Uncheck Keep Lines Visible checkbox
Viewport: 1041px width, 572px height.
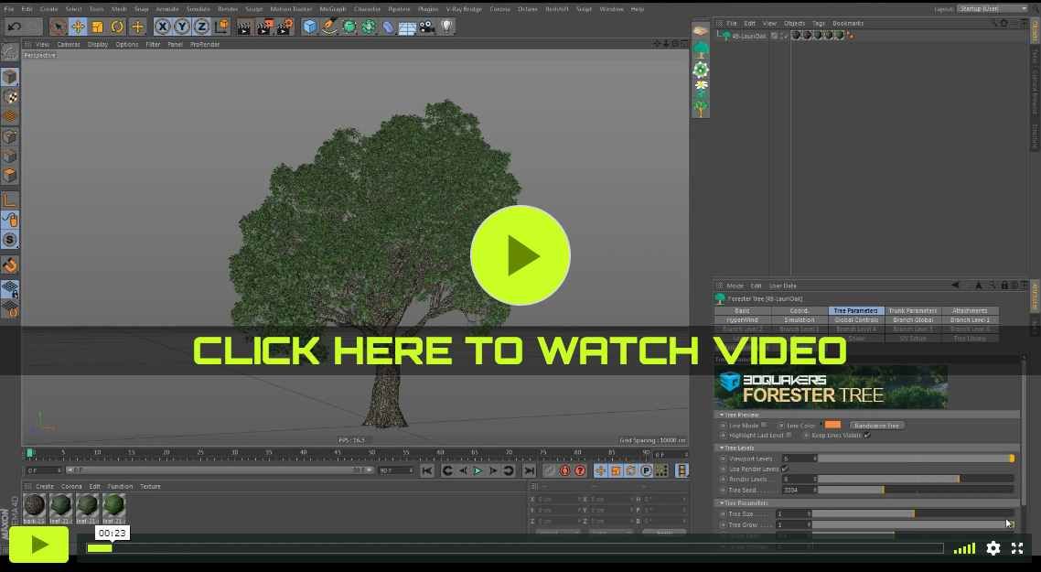[x=867, y=435]
